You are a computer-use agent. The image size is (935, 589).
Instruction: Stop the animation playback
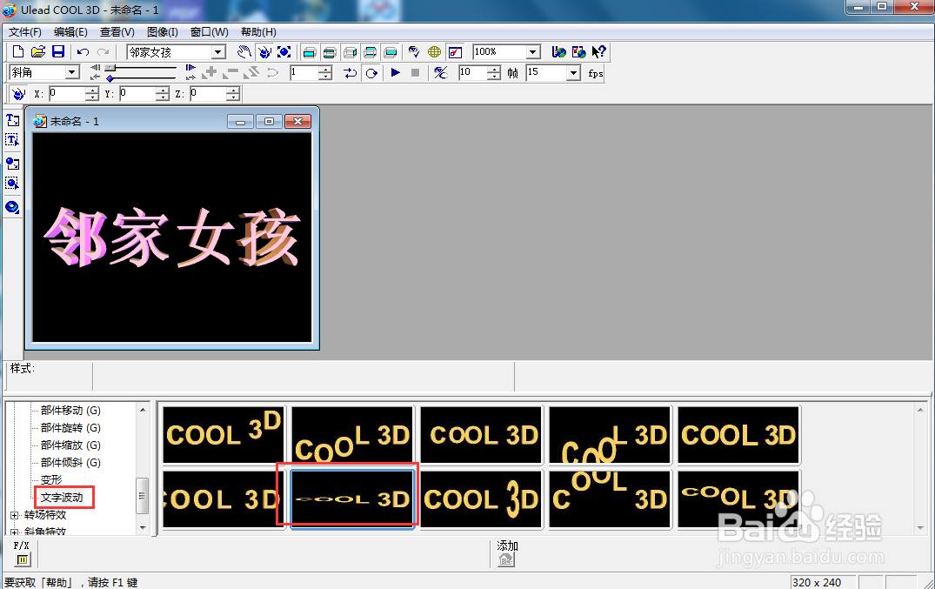pos(416,73)
